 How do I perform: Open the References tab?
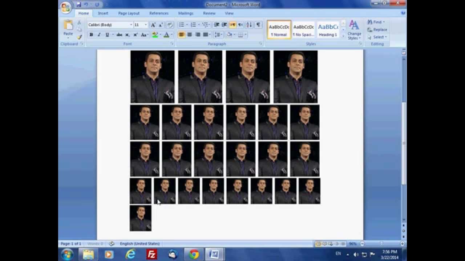[159, 13]
